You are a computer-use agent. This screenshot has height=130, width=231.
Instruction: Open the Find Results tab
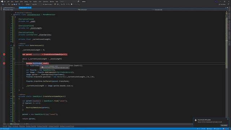pyautogui.click(x=15, y=126)
